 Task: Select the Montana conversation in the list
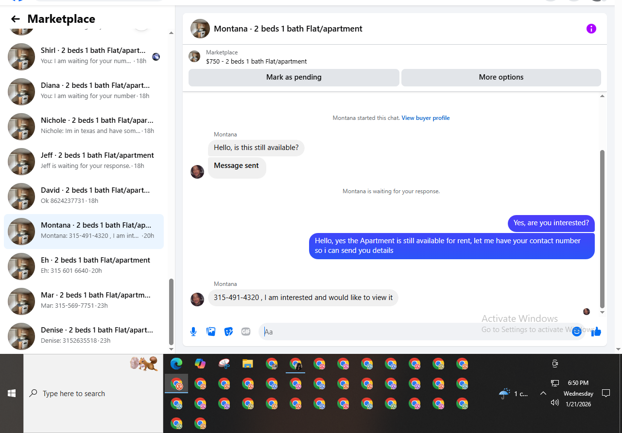[84, 231]
